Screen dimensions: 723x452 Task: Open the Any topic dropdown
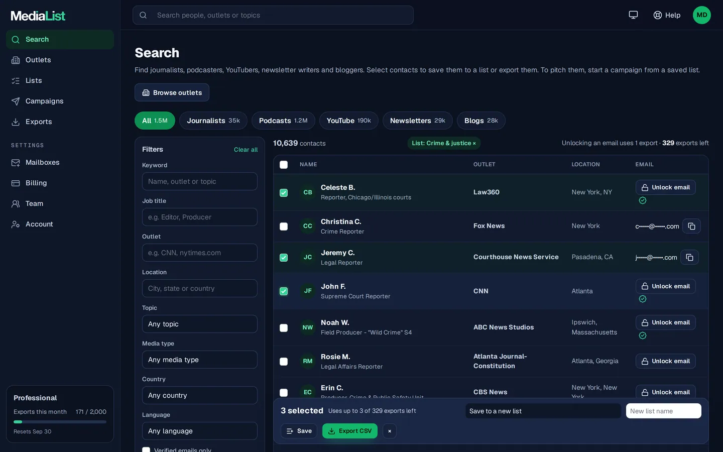pos(200,324)
